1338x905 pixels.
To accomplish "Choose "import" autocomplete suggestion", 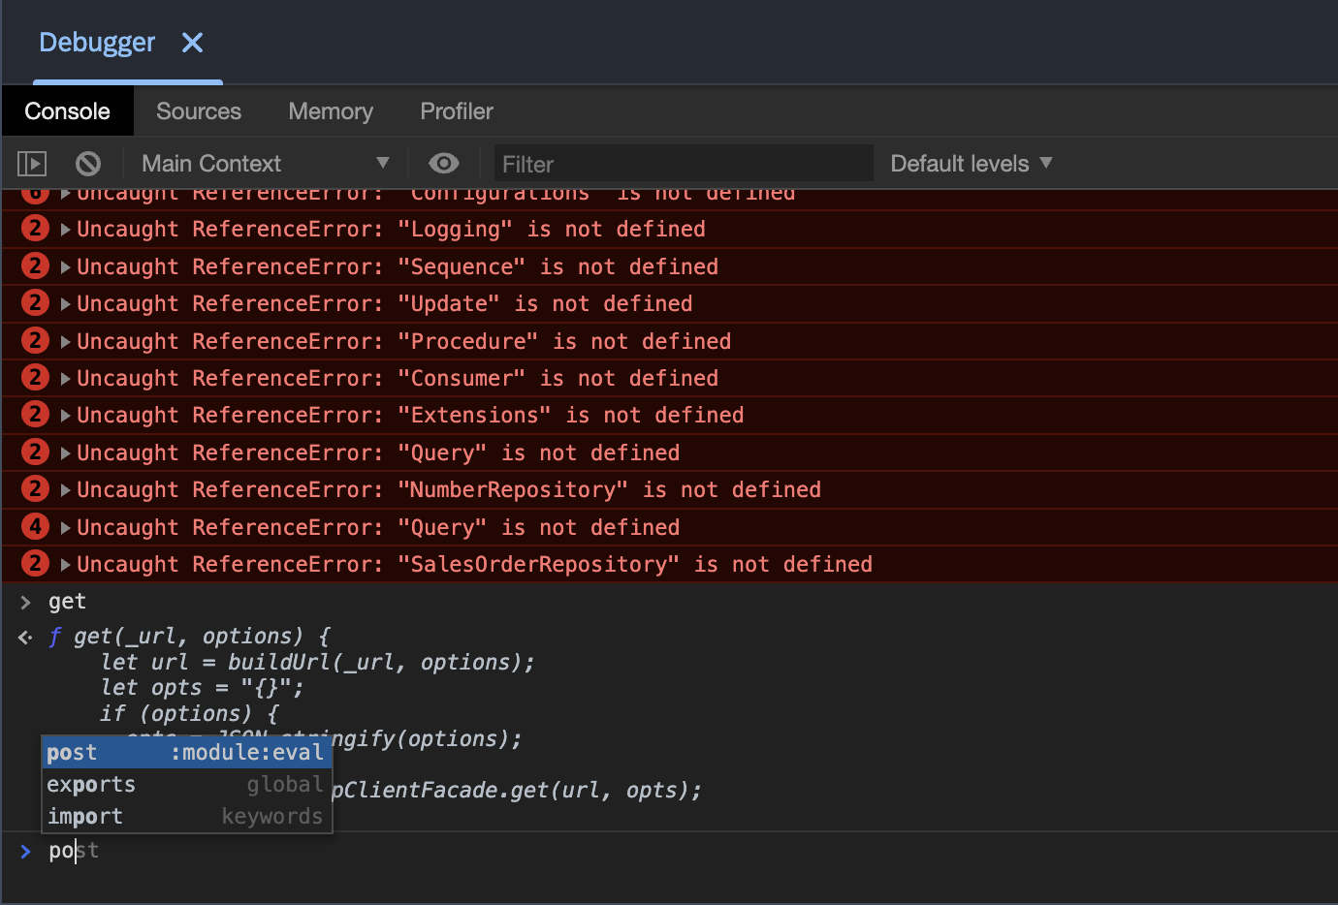I will click(186, 817).
